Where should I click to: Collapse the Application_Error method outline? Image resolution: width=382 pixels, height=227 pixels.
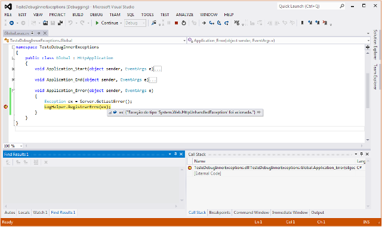pyautogui.click(x=13, y=90)
